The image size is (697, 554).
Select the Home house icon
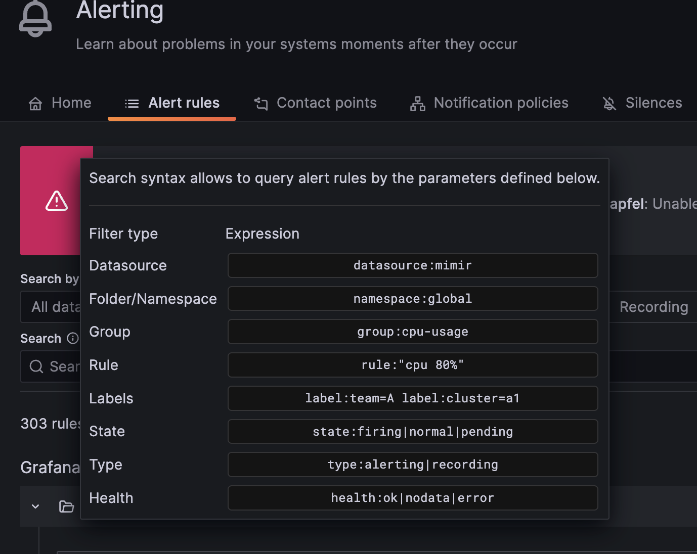coord(35,103)
